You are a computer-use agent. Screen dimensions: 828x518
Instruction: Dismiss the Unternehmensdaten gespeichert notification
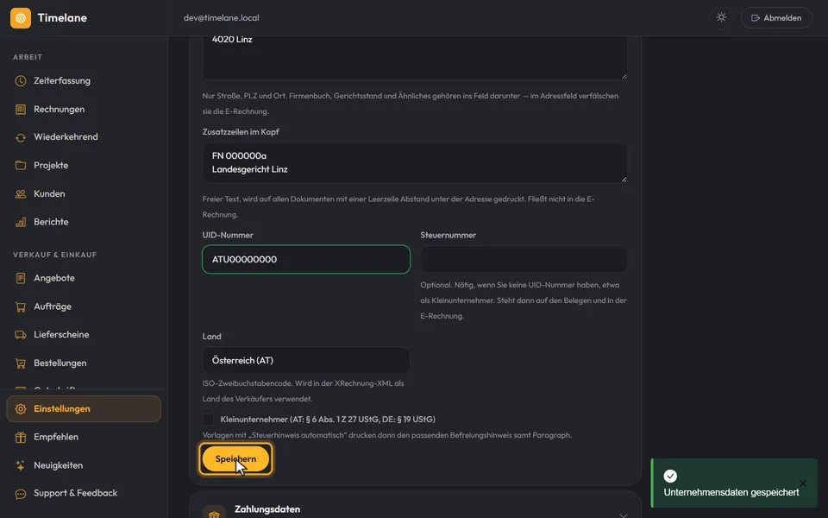(x=803, y=483)
